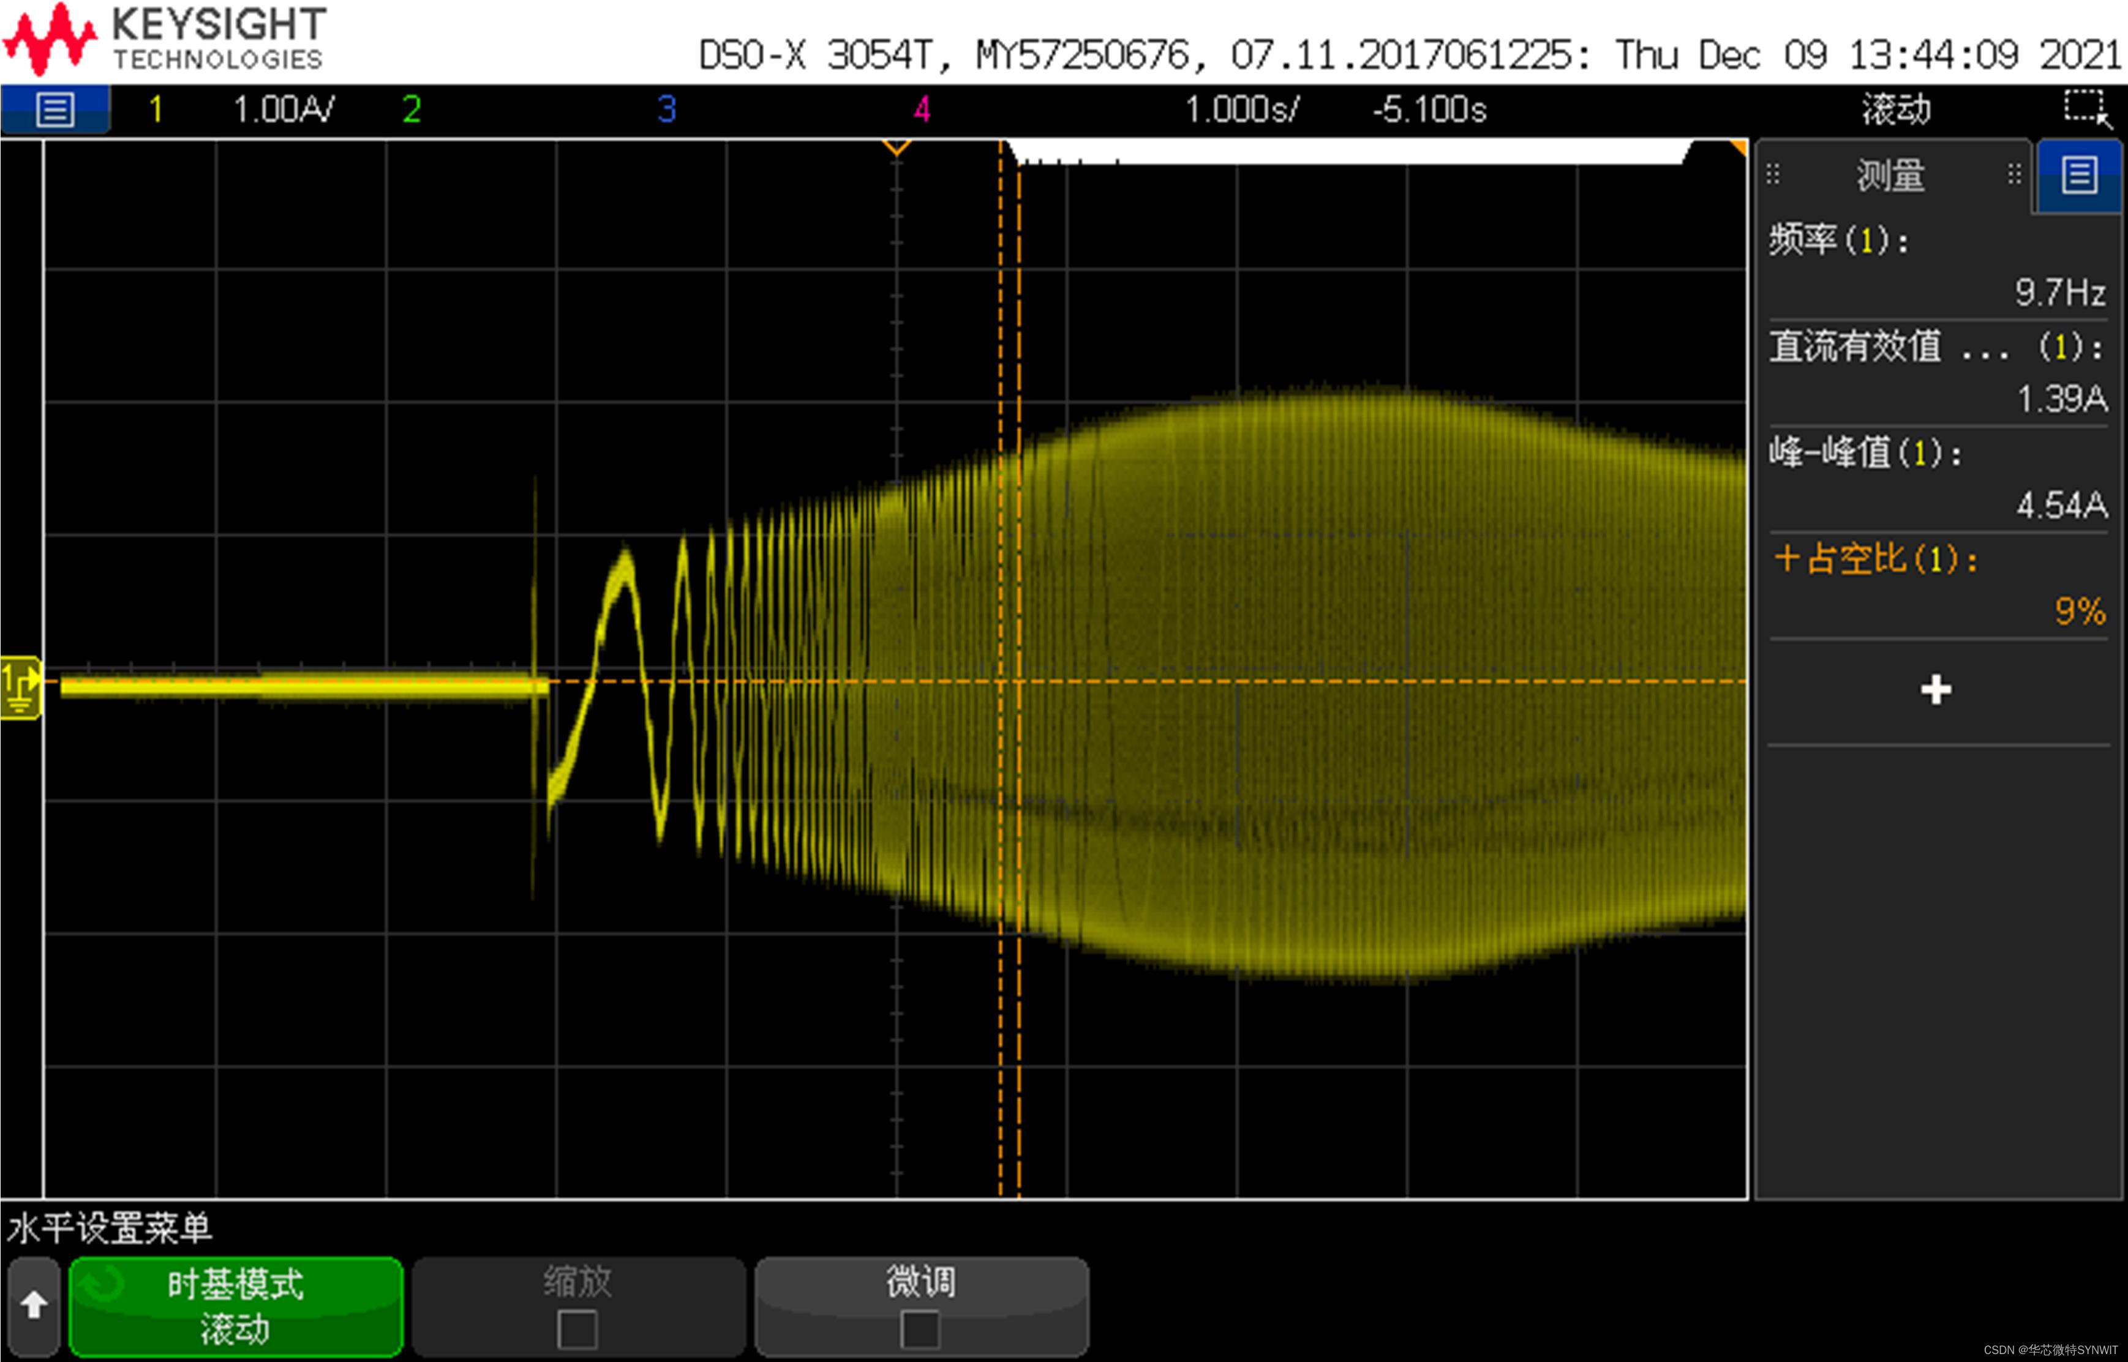Screen dimensions: 2128x1362
Task: Enable the 微调 fine-adjust checkbox
Action: tap(919, 1330)
